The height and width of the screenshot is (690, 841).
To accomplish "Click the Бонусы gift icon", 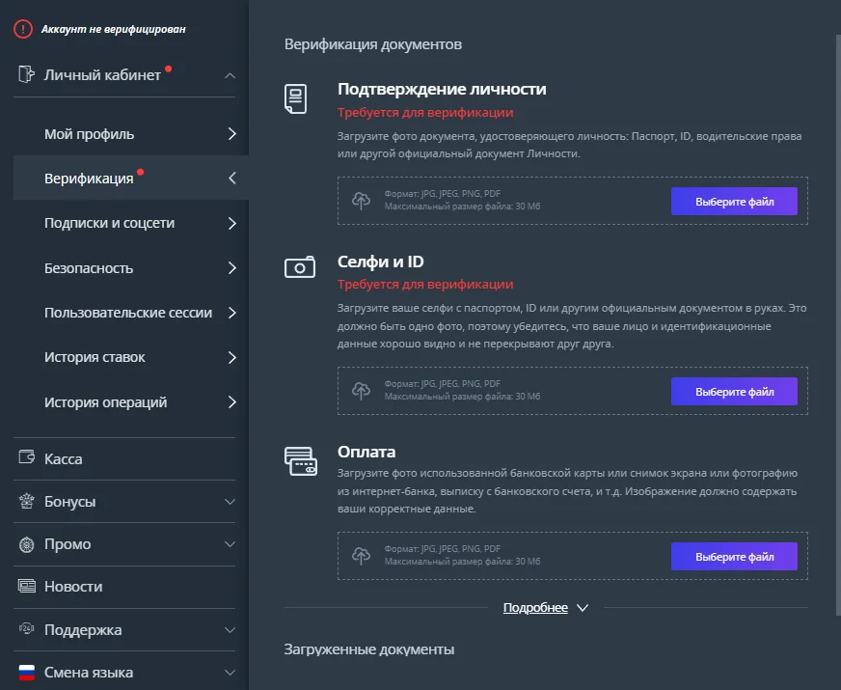I will [x=26, y=501].
